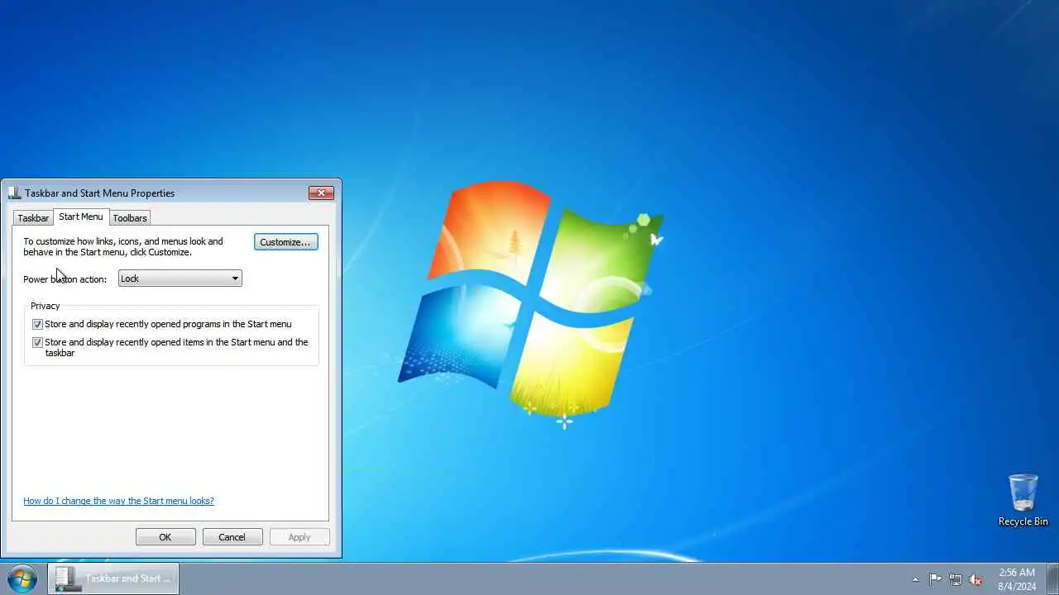Click the Customize... button
The width and height of the screenshot is (1059, 595).
(x=285, y=242)
